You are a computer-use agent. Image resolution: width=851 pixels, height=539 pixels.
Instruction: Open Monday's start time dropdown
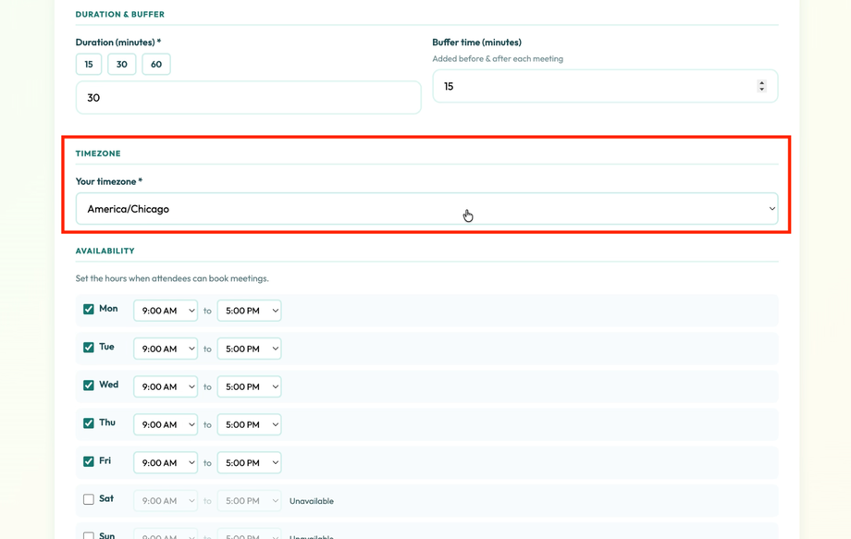click(165, 310)
